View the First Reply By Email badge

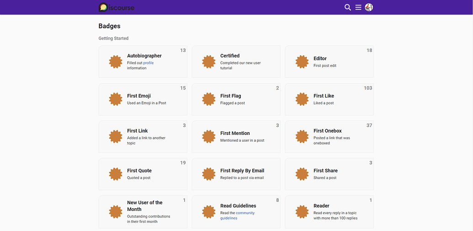click(242, 171)
